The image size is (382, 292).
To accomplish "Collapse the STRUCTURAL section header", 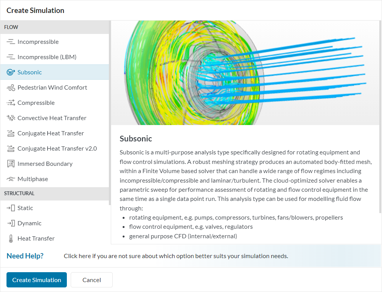I will pyautogui.click(x=19, y=193).
